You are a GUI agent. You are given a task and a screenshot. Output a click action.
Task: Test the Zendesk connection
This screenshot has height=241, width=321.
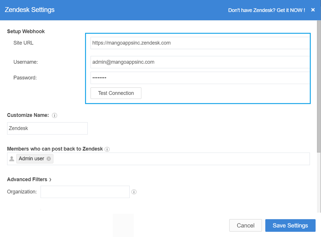click(116, 93)
